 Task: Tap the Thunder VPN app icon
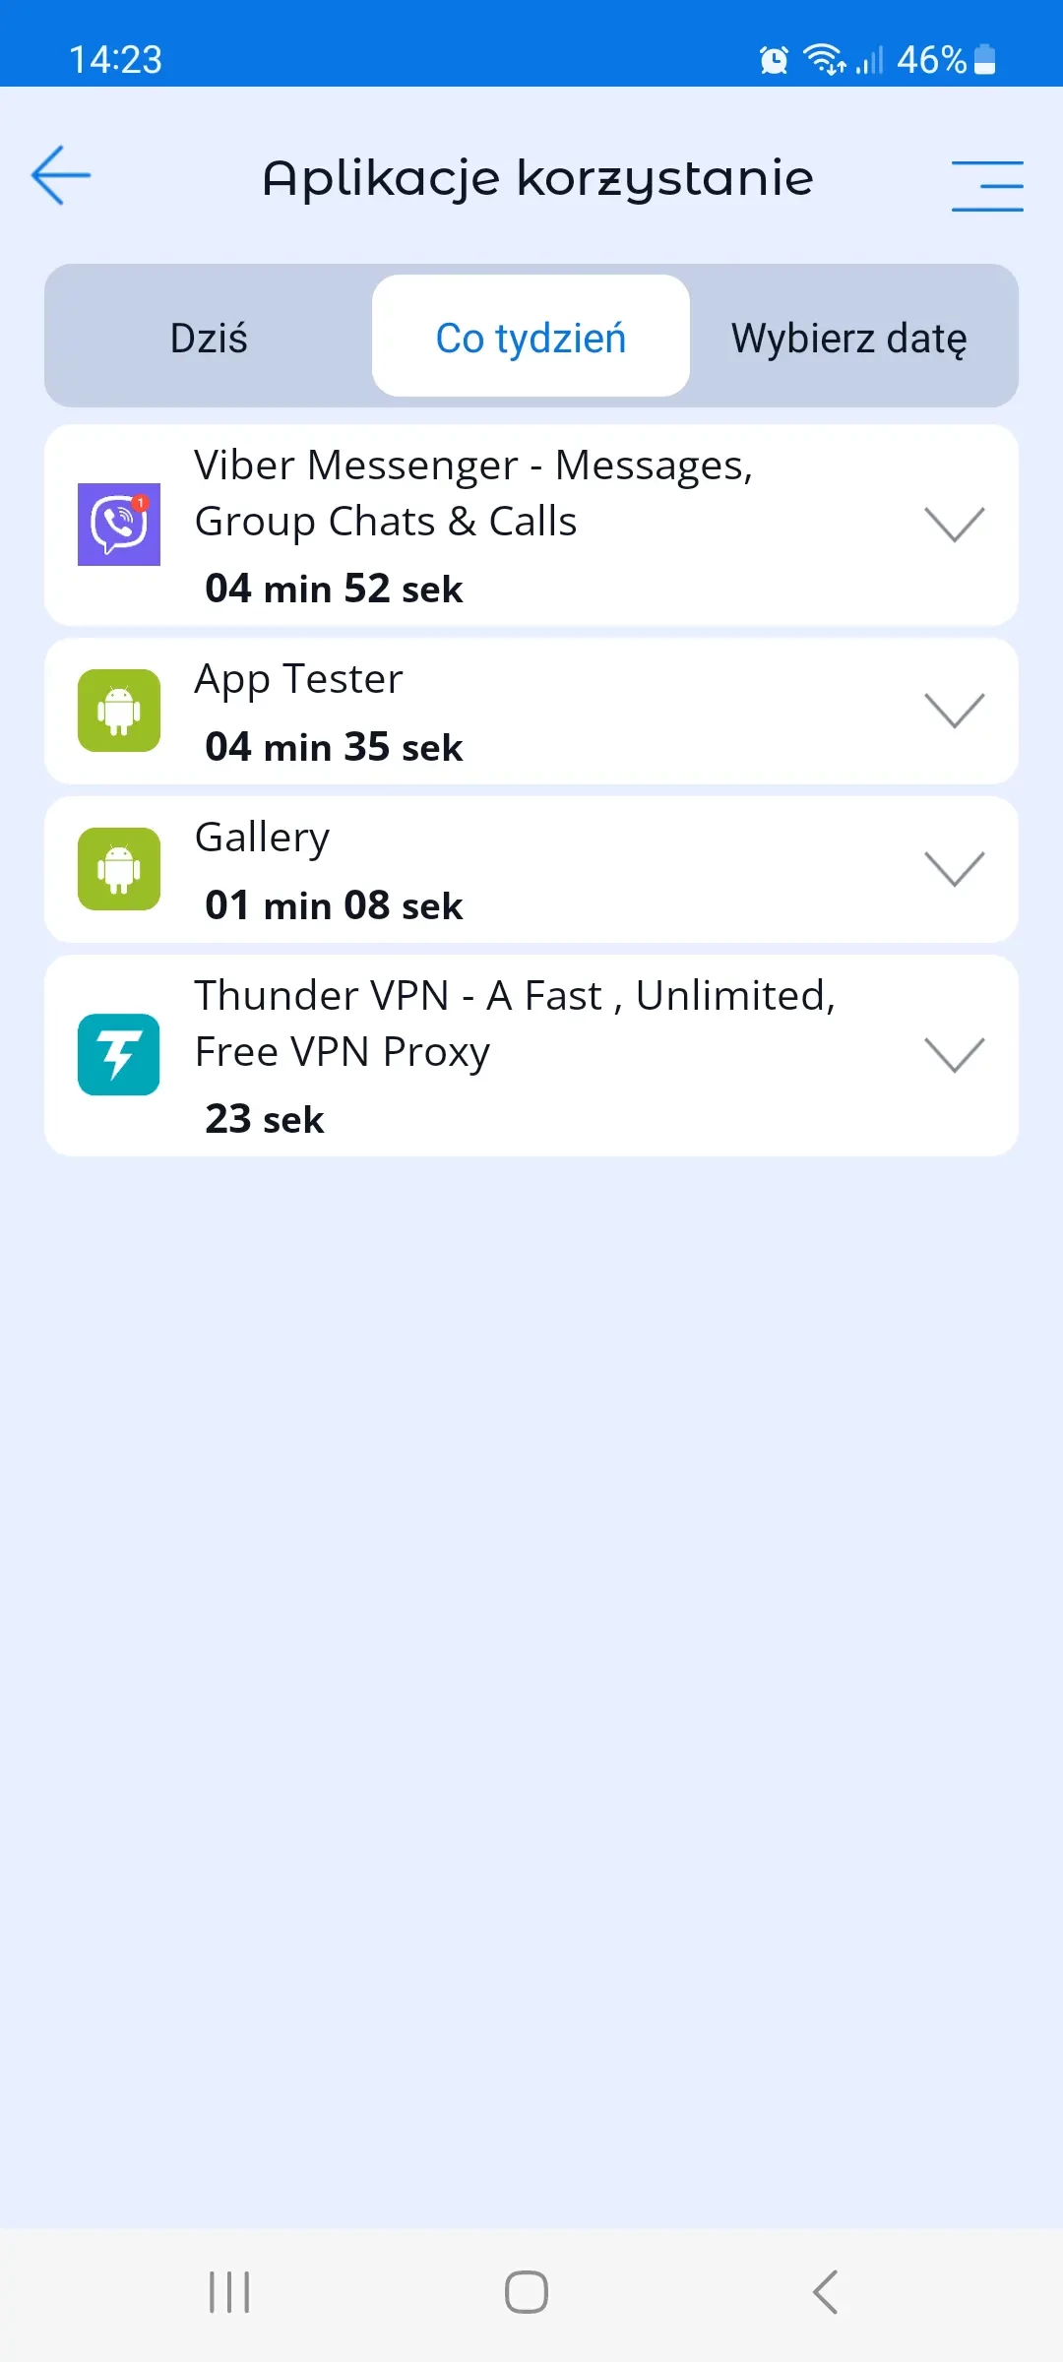point(119,1055)
